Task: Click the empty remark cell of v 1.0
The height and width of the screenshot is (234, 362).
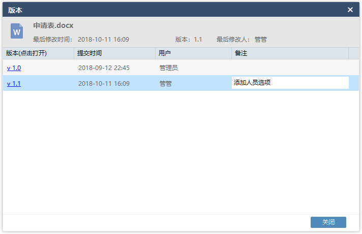Action: tap(290, 68)
